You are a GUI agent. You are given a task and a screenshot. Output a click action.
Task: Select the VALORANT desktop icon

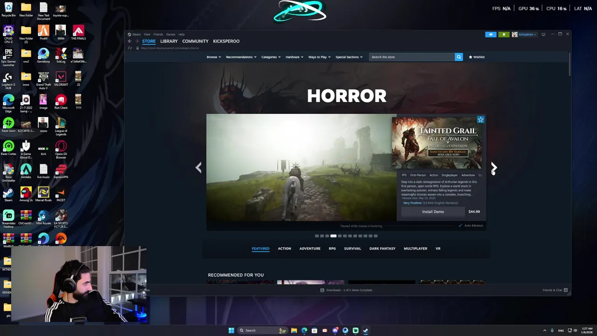tap(61, 80)
